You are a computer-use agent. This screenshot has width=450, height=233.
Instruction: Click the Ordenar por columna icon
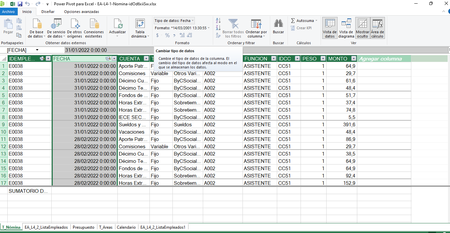pos(256,24)
